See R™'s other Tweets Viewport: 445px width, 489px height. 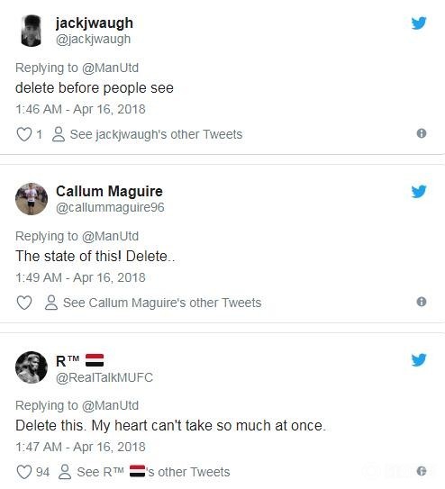[x=144, y=472]
